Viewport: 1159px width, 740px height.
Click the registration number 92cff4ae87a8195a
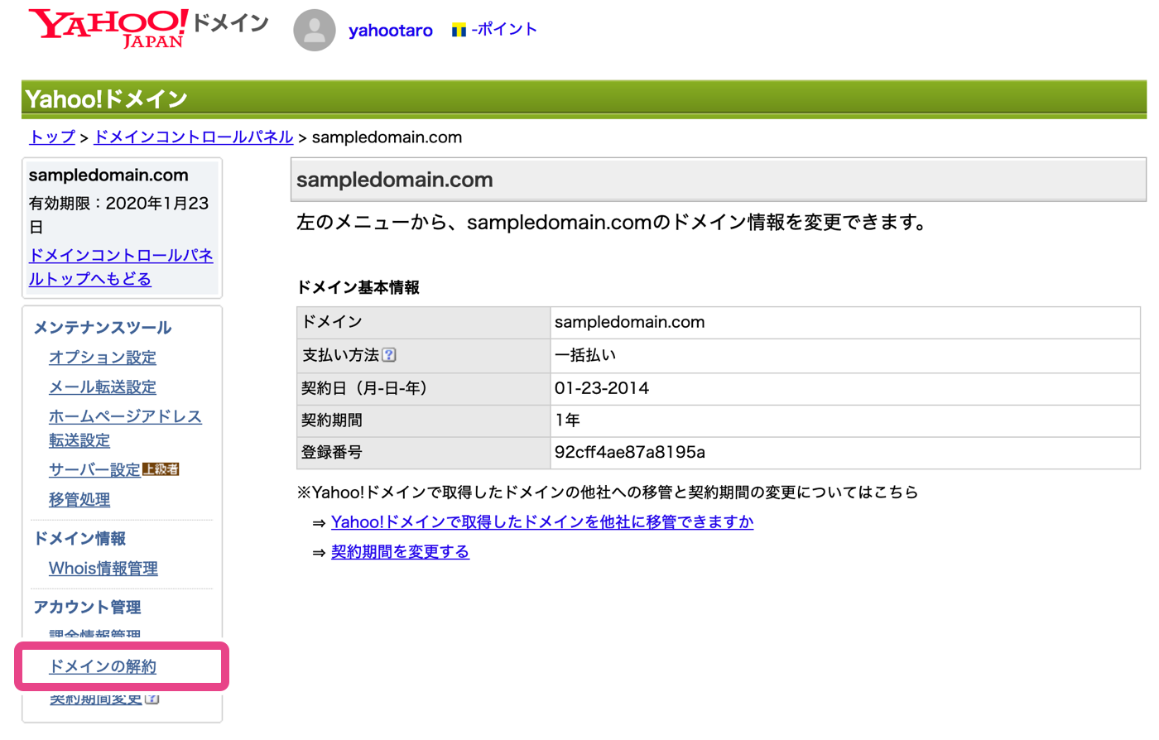[629, 453]
